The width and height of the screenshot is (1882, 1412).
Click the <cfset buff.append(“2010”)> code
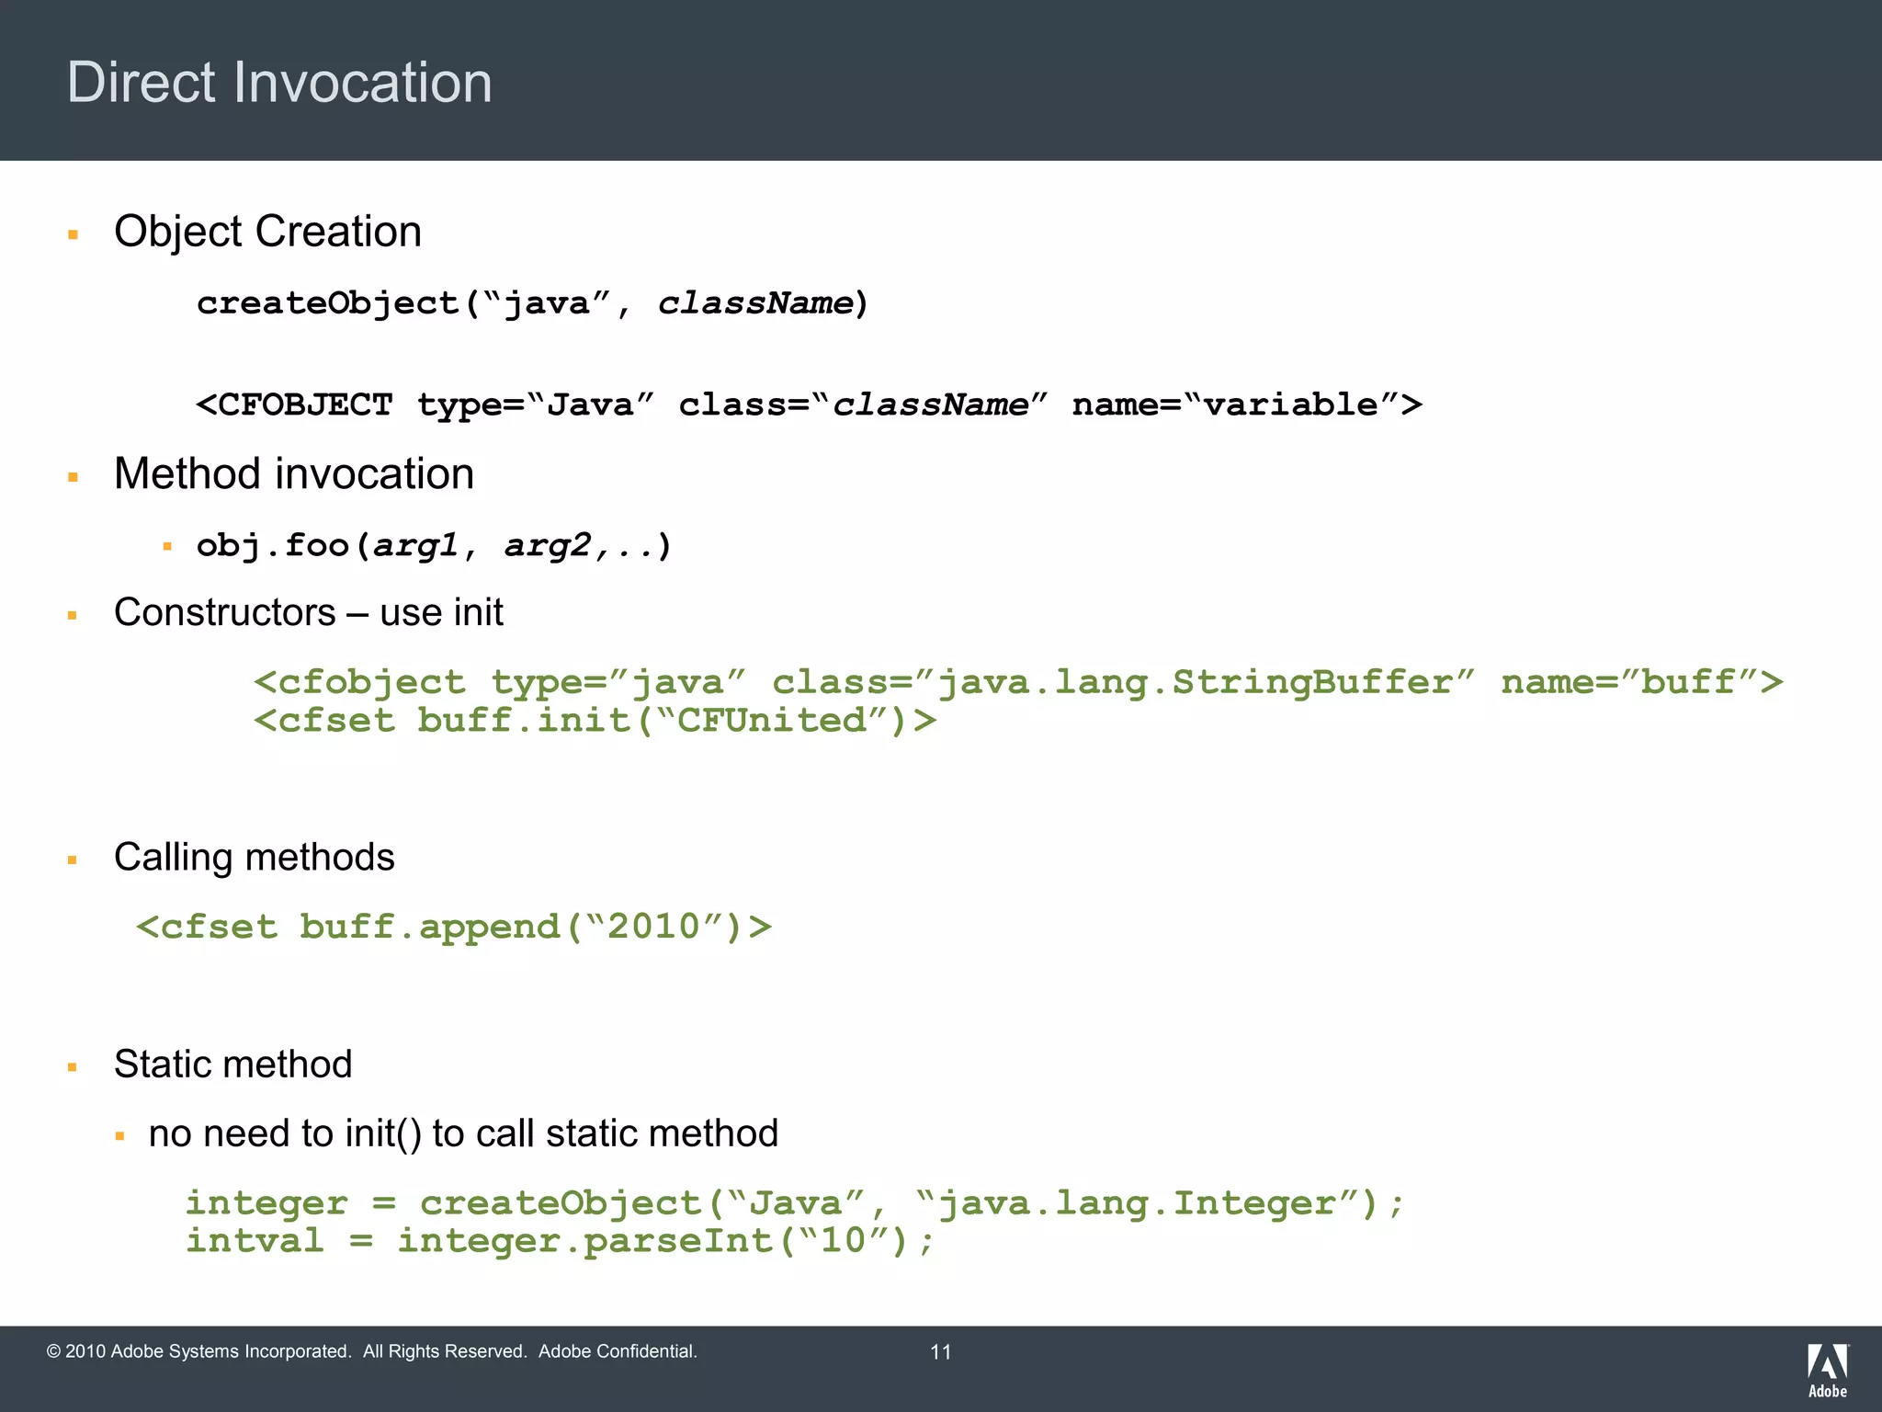click(454, 927)
